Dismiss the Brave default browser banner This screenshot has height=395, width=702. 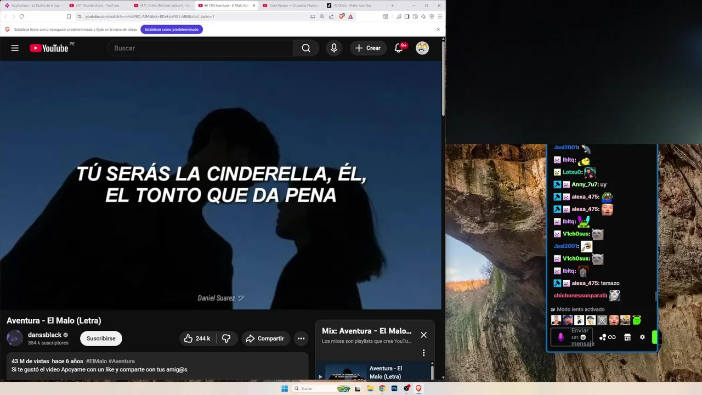[x=438, y=29]
